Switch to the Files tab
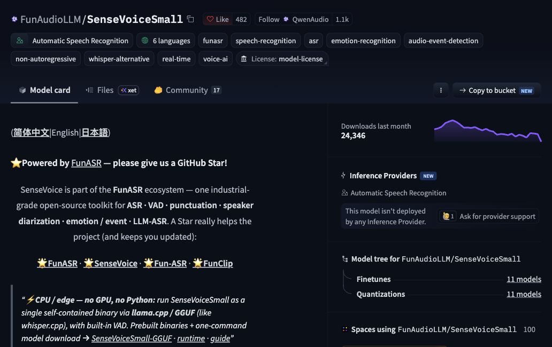This screenshot has width=552, height=347. coord(100,90)
